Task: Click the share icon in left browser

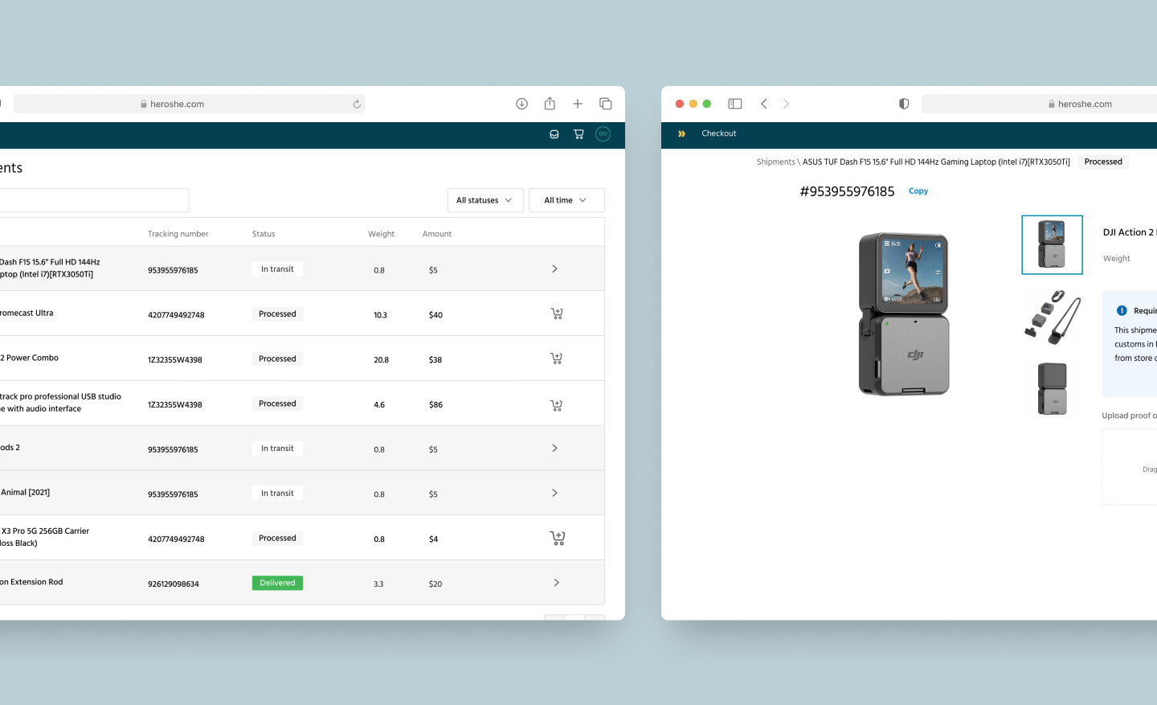Action: point(550,104)
